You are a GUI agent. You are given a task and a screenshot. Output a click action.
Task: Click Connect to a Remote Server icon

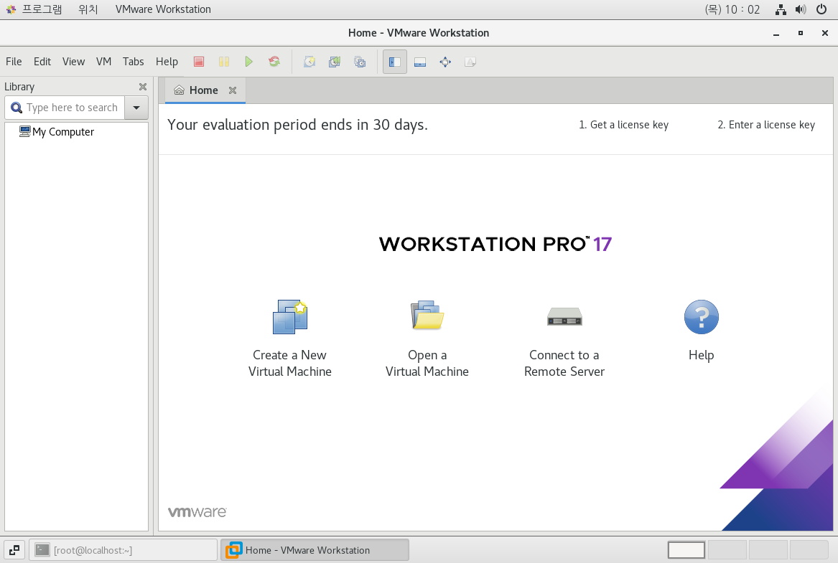click(x=564, y=316)
